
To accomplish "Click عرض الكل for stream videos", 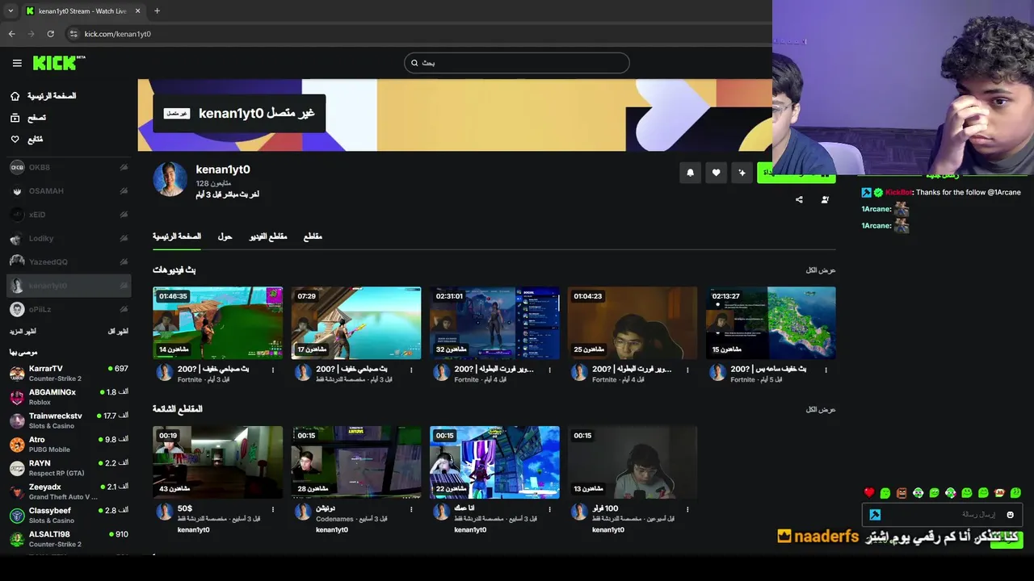I will pyautogui.click(x=821, y=270).
